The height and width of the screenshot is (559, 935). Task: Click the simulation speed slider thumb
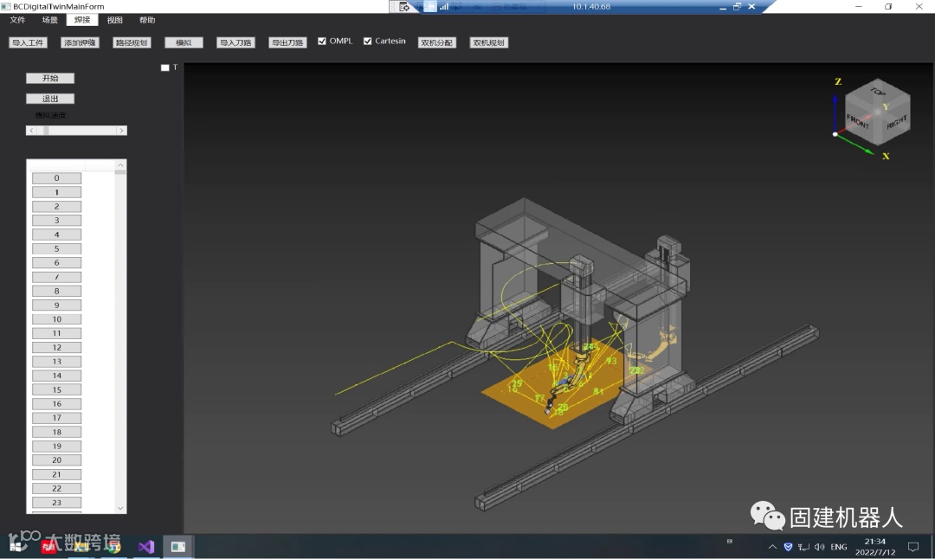[x=46, y=131]
